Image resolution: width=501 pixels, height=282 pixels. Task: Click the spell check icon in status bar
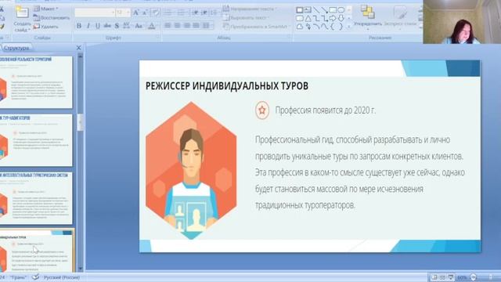36,277
